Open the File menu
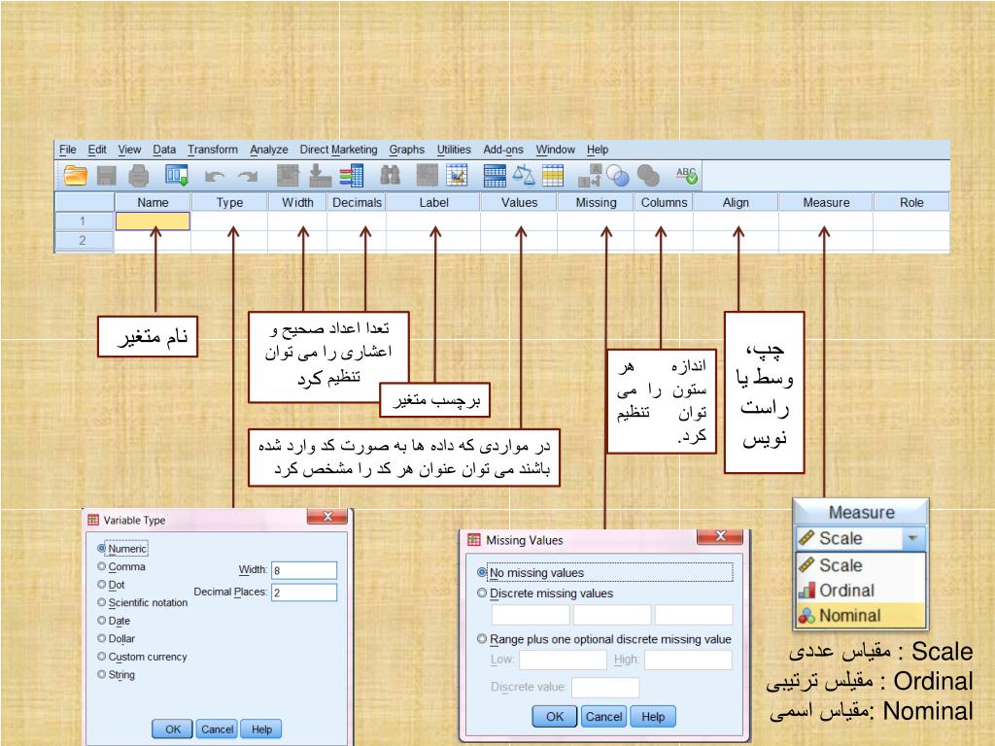This screenshot has width=995, height=746. pos(67,150)
